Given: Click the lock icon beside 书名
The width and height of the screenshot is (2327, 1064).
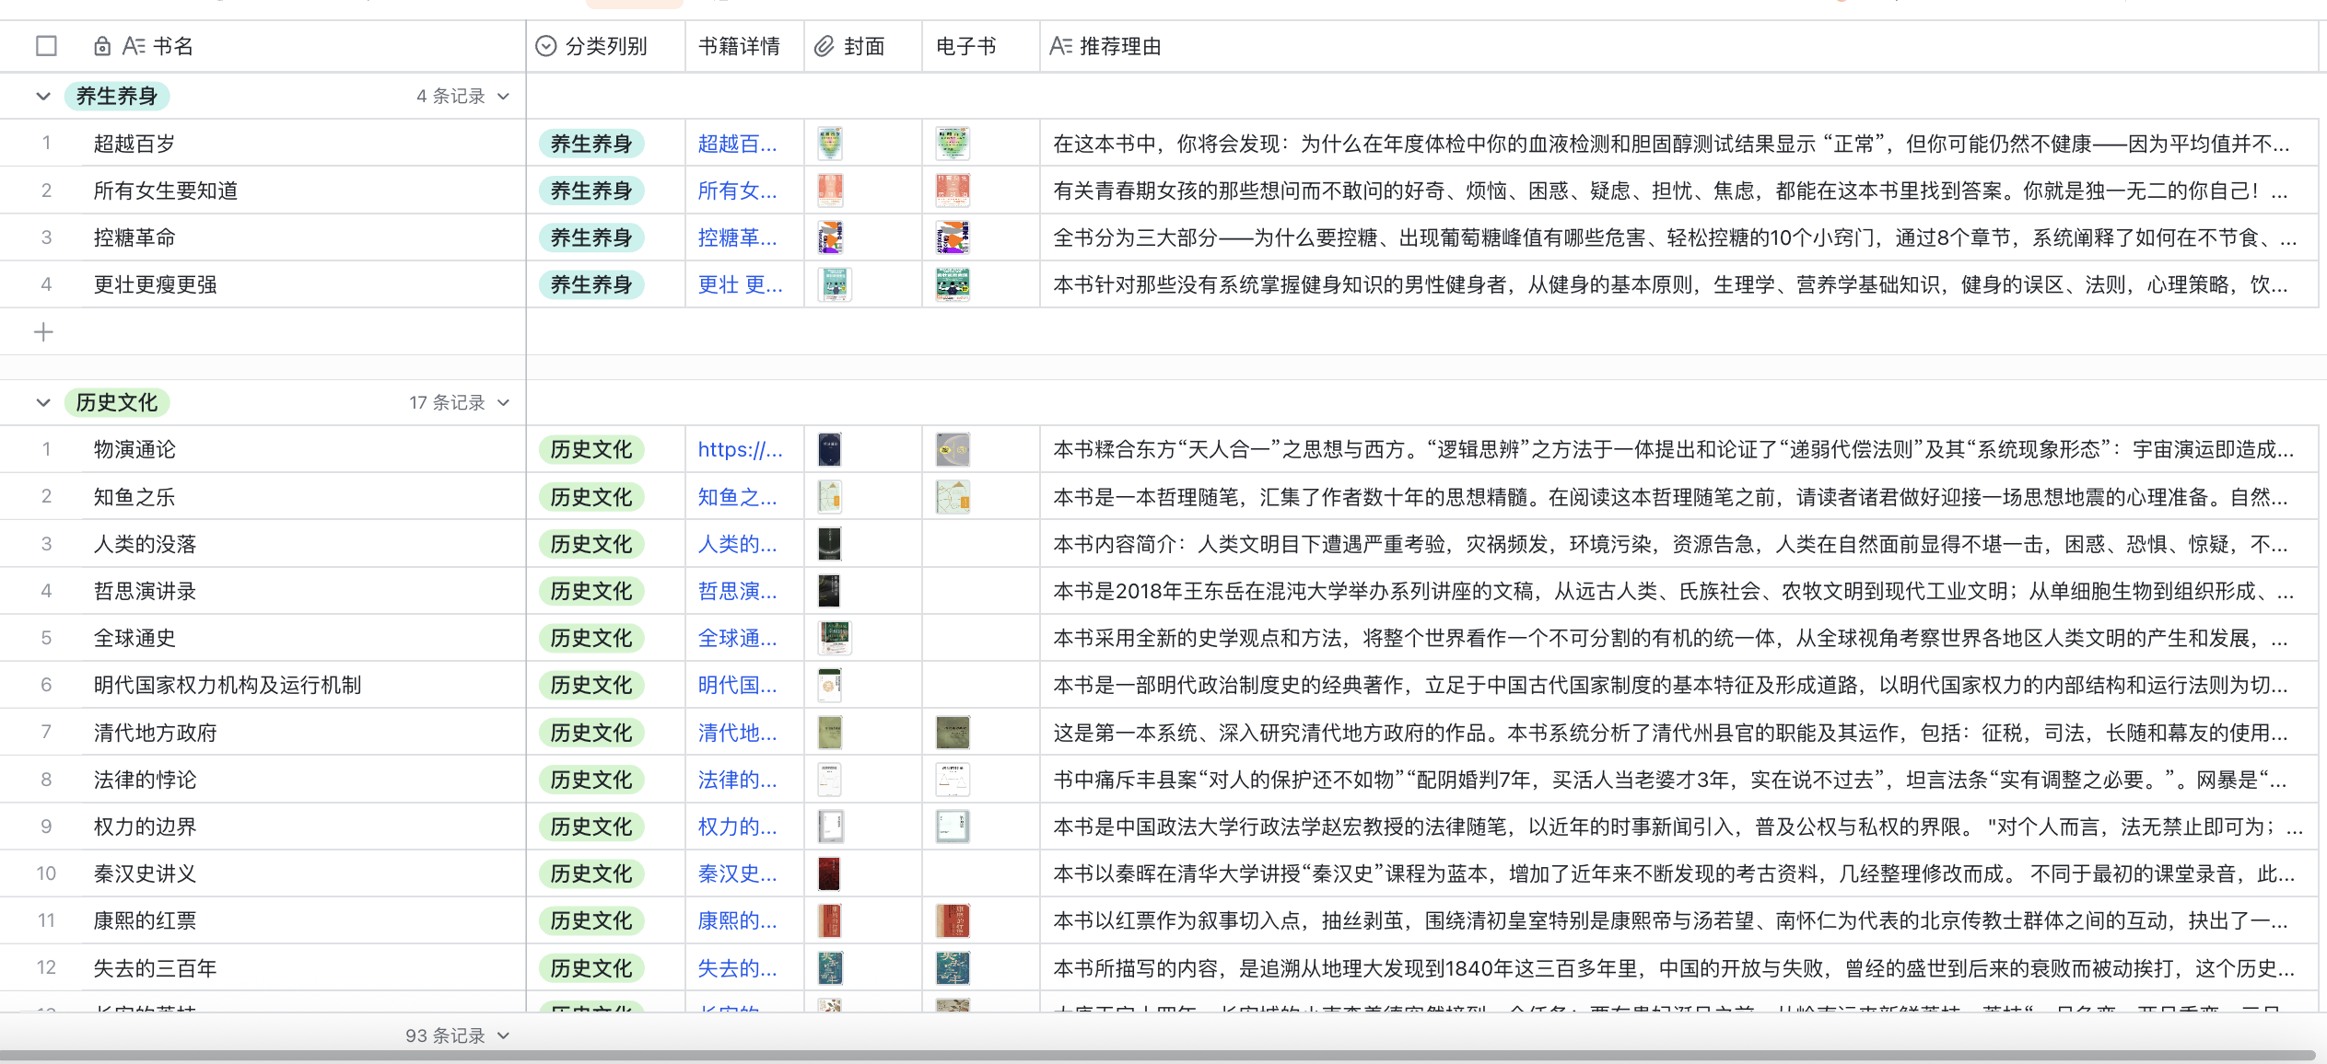Looking at the screenshot, I should 102,46.
